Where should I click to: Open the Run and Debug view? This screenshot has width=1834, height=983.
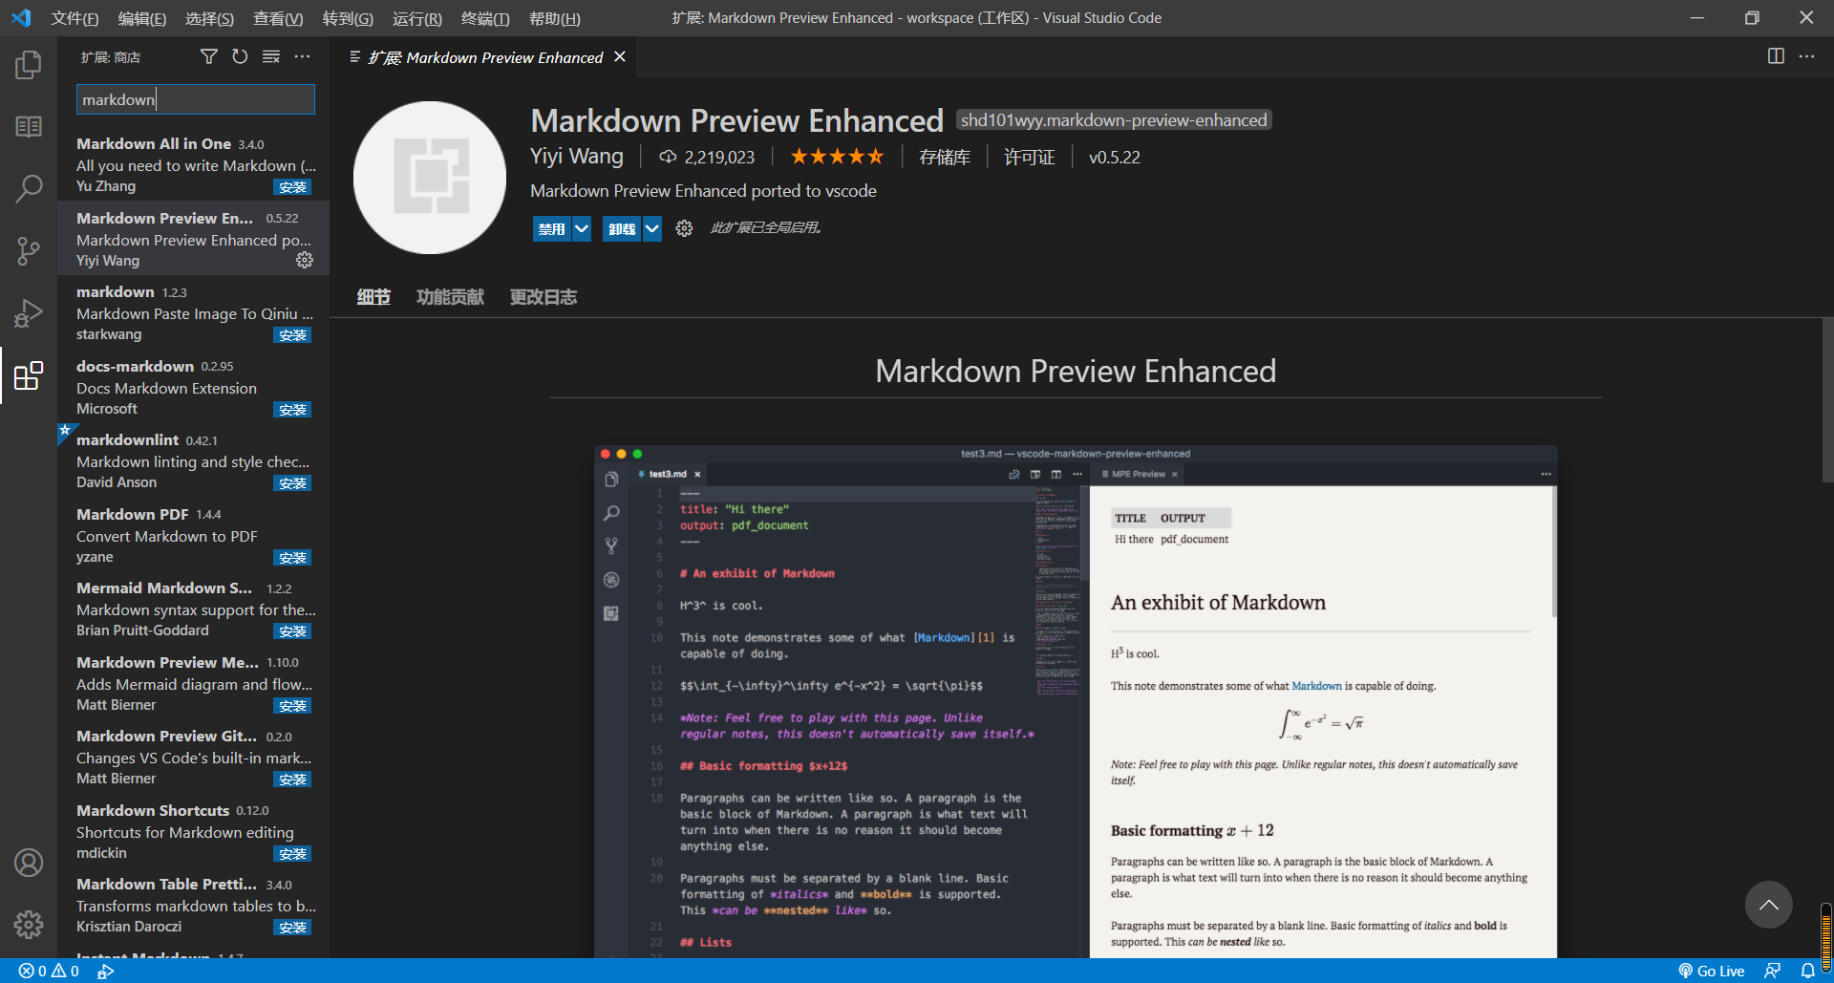[x=29, y=313]
